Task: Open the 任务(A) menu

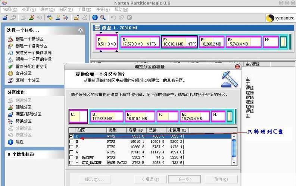Action: point(103,9)
